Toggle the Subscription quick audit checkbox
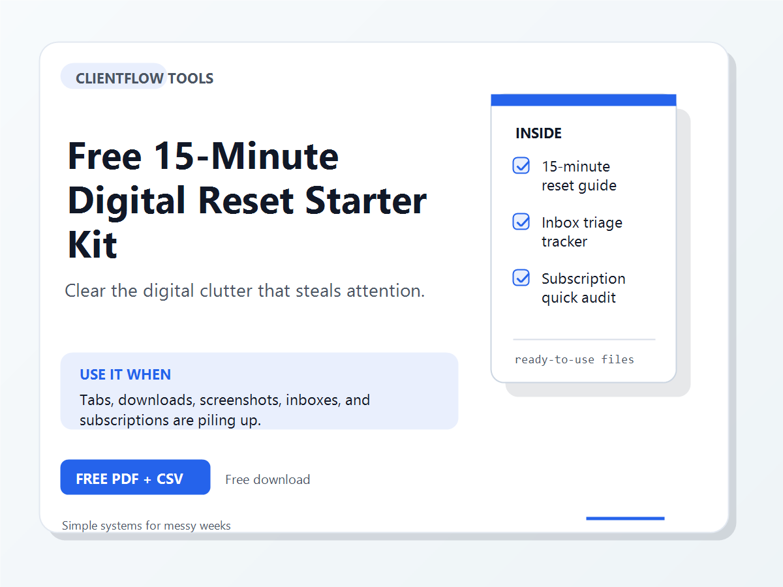Viewport: 783px width, 587px height. pos(521,278)
